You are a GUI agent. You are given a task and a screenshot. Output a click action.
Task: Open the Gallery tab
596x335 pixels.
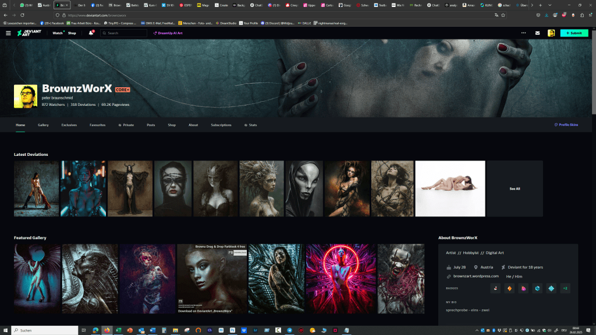point(43,125)
